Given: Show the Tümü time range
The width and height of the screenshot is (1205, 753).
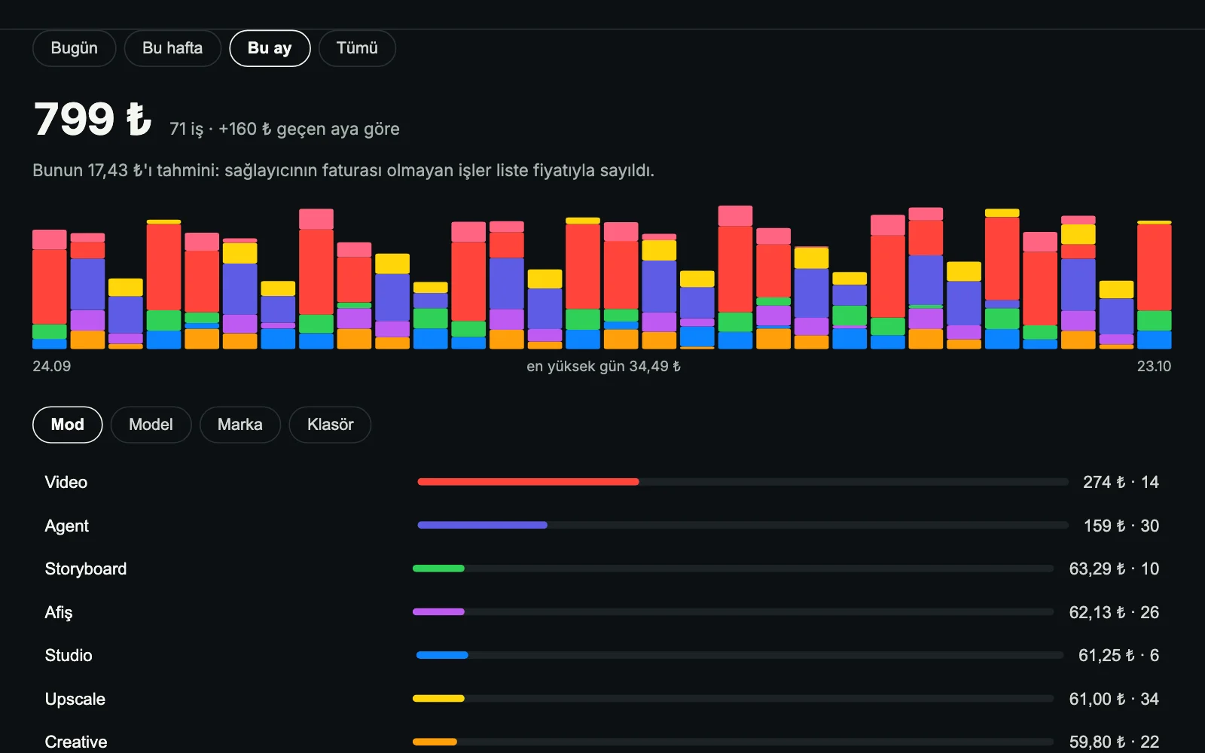Looking at the screenshot, I should point(357,48).
